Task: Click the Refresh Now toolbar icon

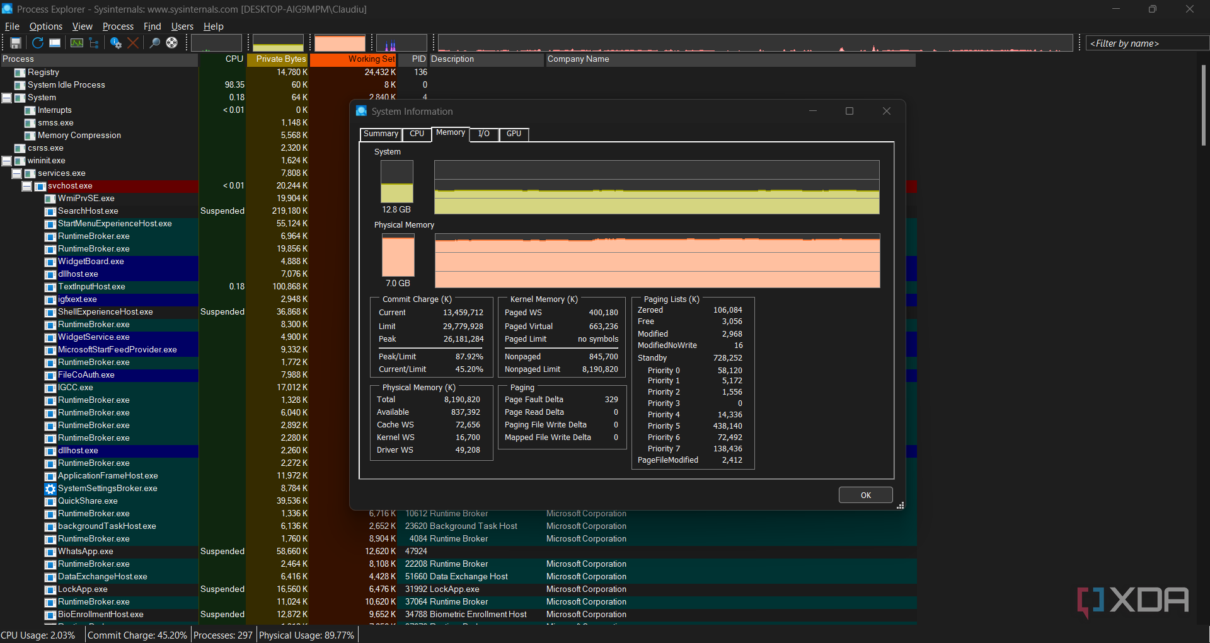Action: (38, 43)
